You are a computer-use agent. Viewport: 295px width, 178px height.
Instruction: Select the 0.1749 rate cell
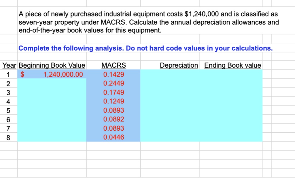(113, 92)
